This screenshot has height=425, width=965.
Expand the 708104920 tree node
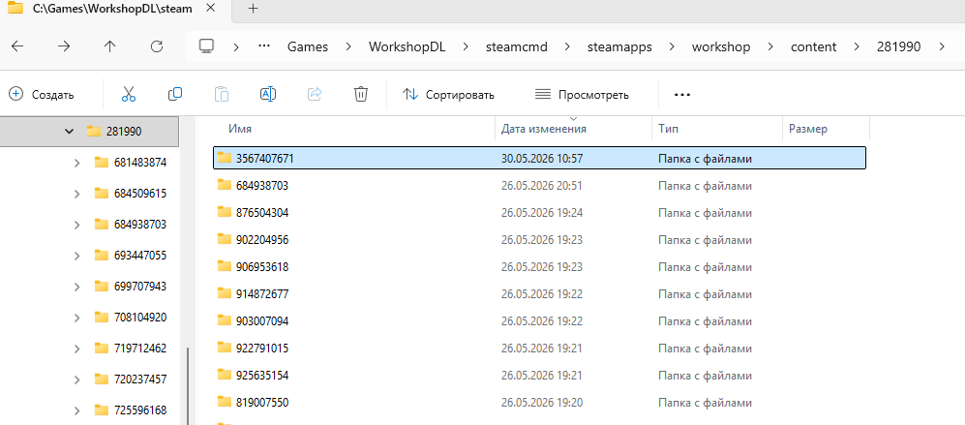click(x=76, y=318)
